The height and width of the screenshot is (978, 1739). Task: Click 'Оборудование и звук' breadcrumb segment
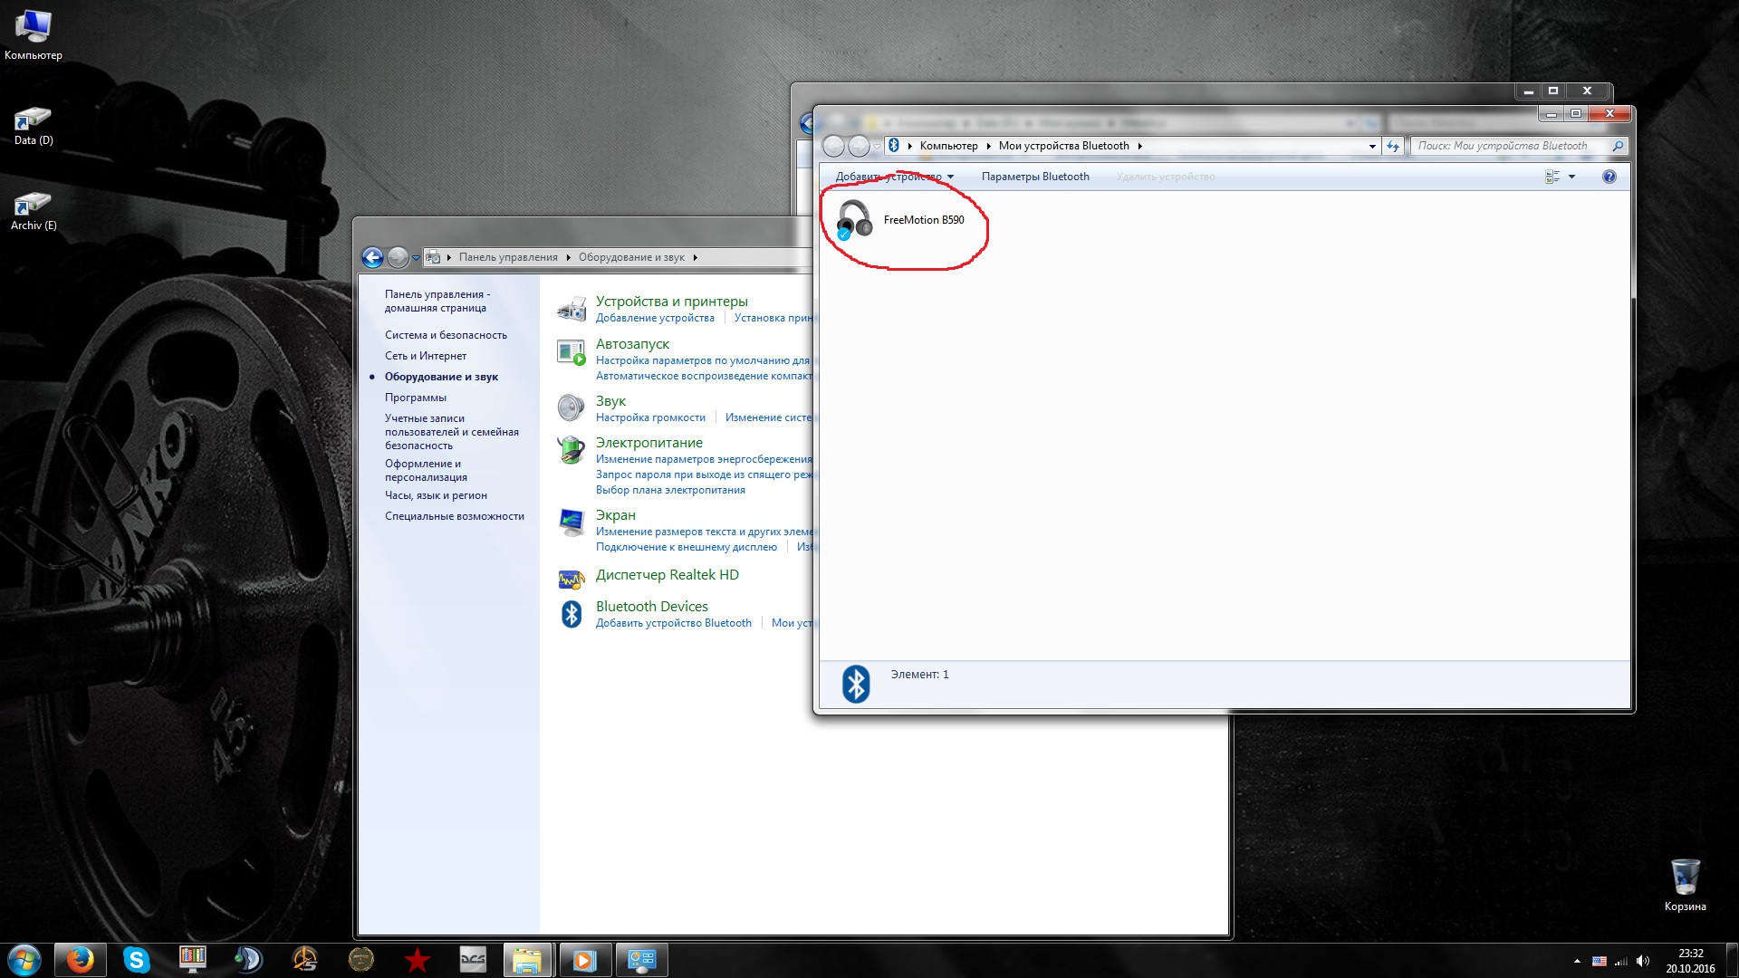(x=631, y=257)
